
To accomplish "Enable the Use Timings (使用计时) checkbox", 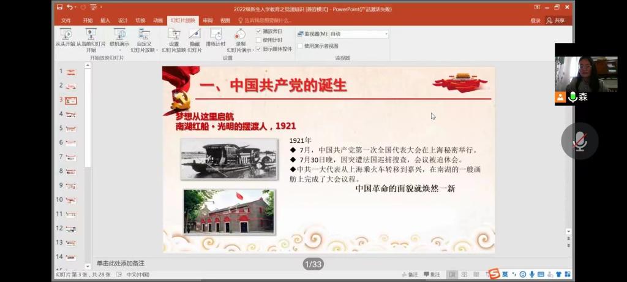I will pyautogui.click(x=259, y=40).
